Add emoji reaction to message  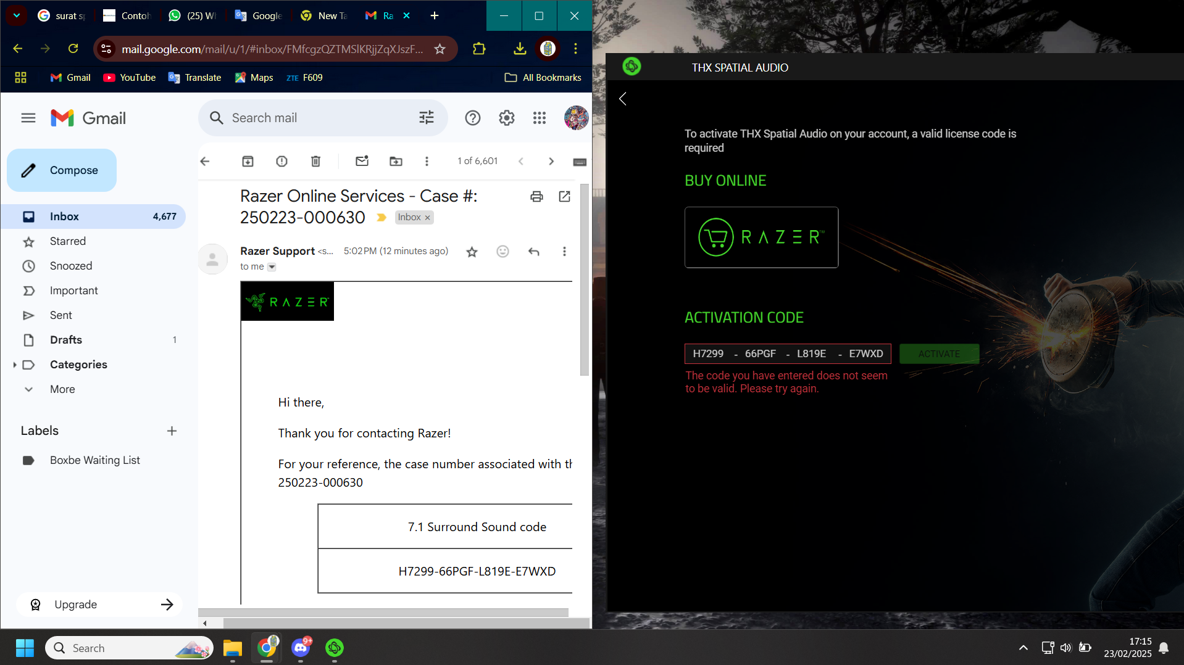click(503, 252)
